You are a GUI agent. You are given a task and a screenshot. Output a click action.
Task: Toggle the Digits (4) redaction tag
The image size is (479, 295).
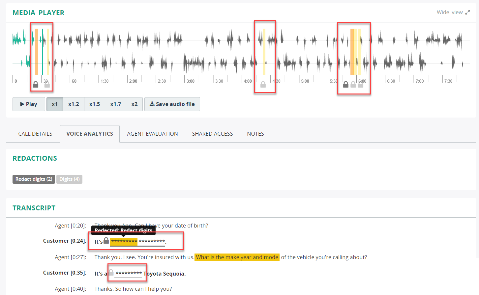click(69, 179)
